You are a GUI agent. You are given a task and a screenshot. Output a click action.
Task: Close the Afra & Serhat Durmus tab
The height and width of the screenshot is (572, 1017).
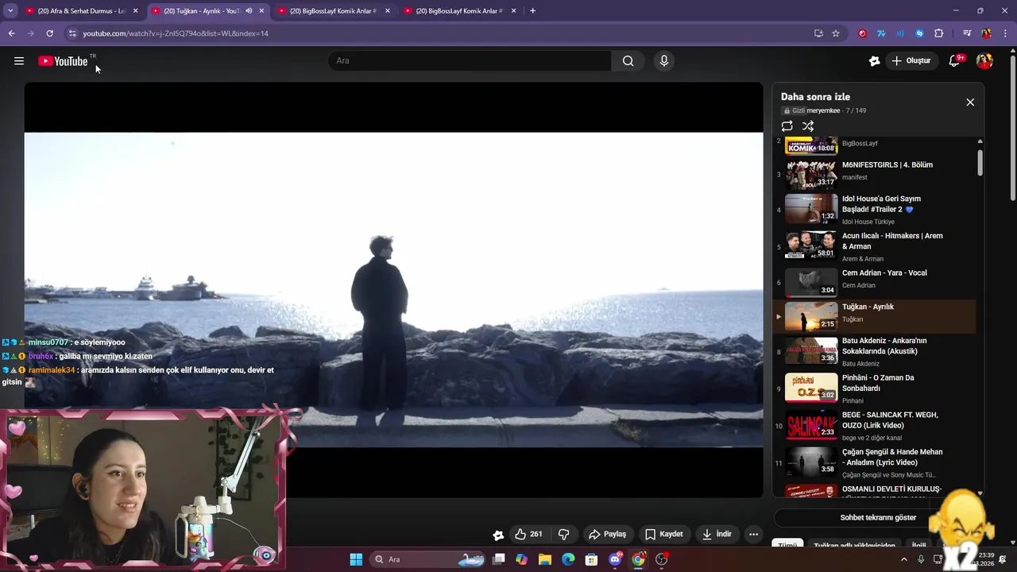click(135, 11)
